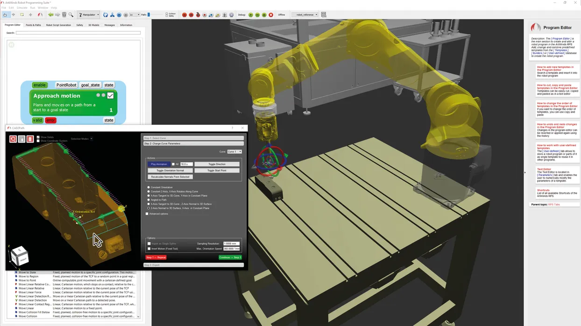Switch to the Messages tab
Screen dimensions: 581x326
tap(109, 25)
